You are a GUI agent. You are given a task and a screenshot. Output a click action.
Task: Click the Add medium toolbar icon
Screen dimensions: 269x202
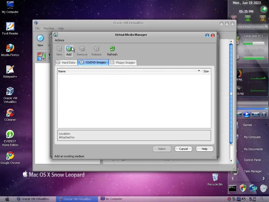(69, 51)
